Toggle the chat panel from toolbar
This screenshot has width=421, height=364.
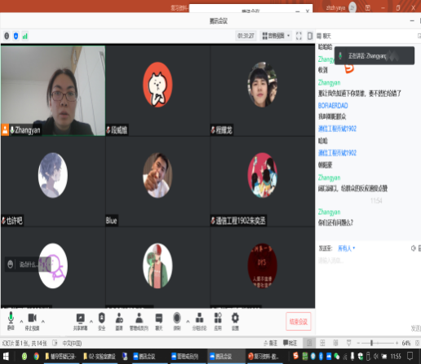coord(159,322)
